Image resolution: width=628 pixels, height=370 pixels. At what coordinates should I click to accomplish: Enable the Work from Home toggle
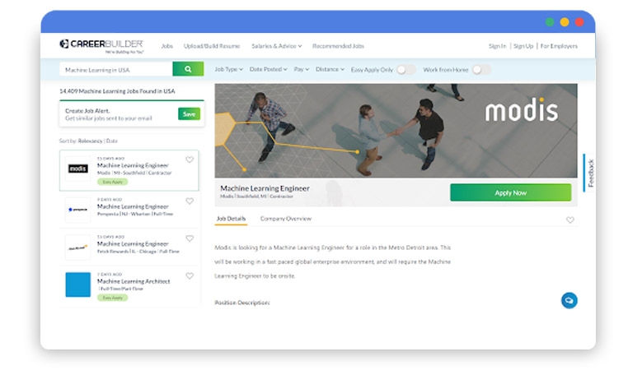[480, 70]
